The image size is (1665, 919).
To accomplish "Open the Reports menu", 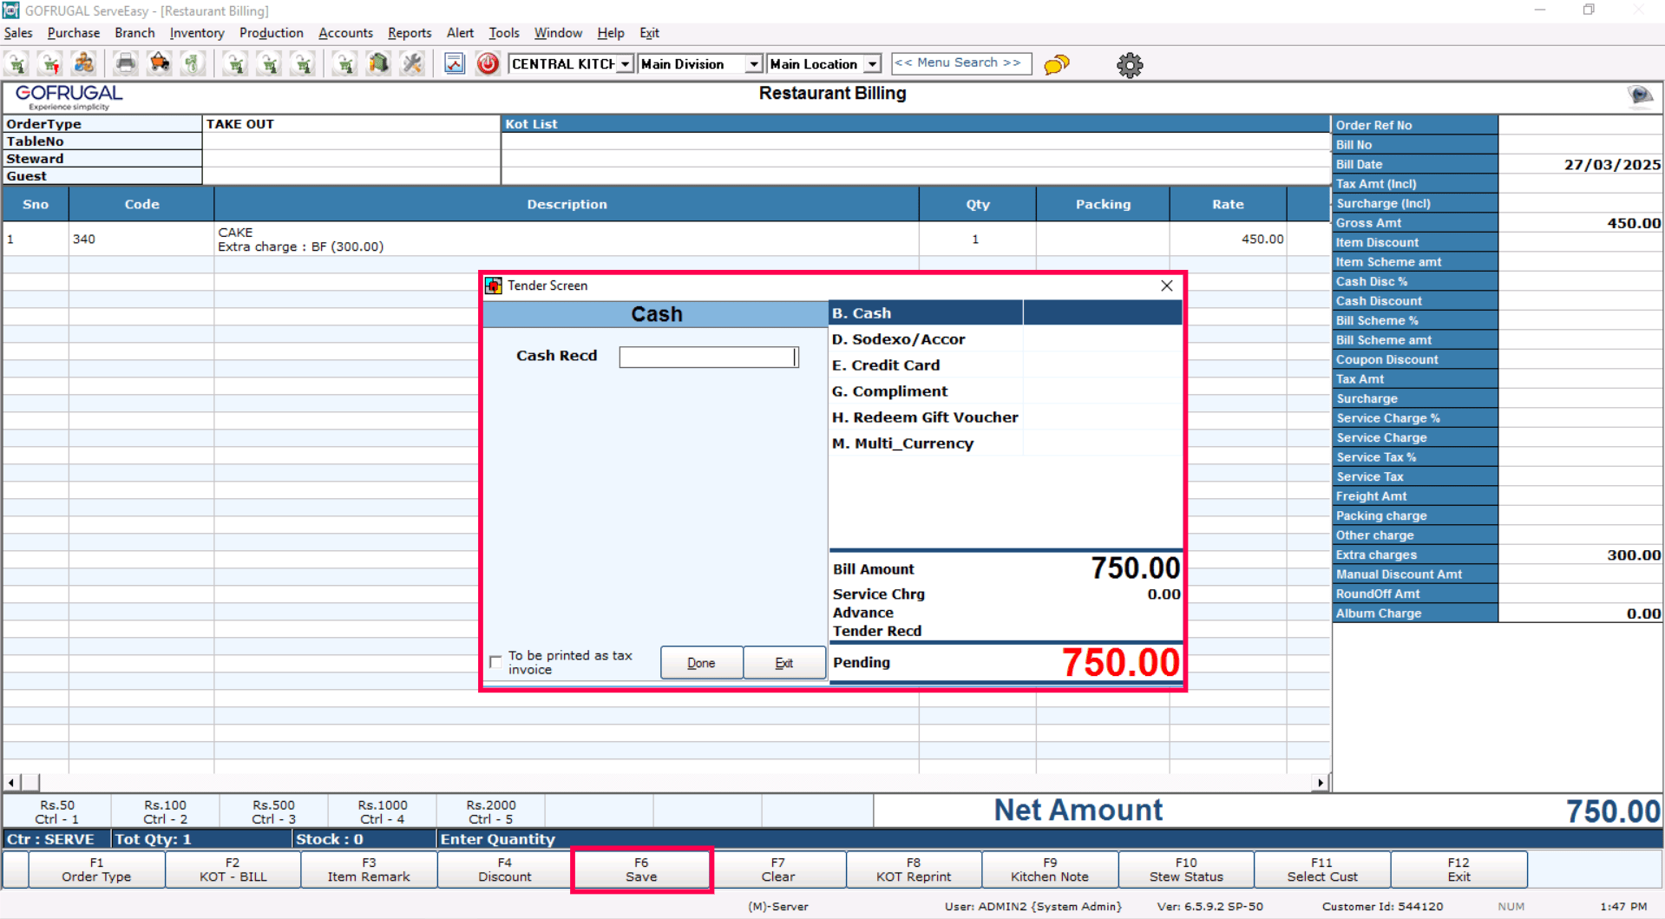I will tap(410, 33).
